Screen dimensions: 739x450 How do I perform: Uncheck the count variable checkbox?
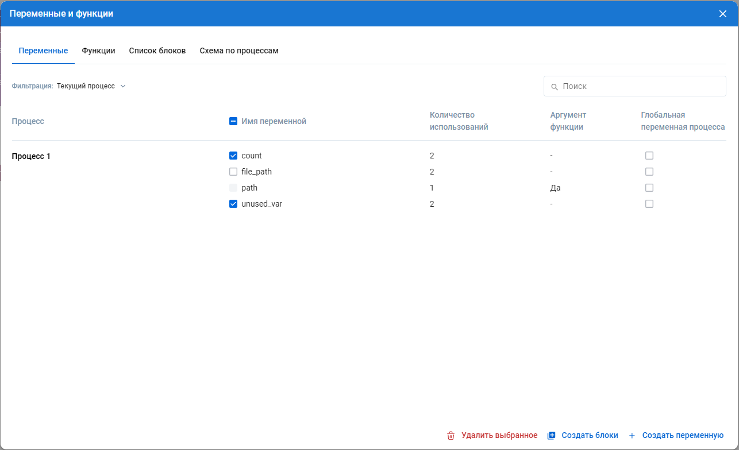(233, 156)
